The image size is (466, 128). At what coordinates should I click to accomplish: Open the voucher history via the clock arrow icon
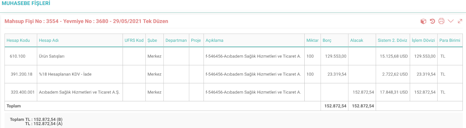tap(433, 21)
